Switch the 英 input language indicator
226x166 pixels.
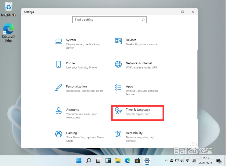[x=187, y=161]
